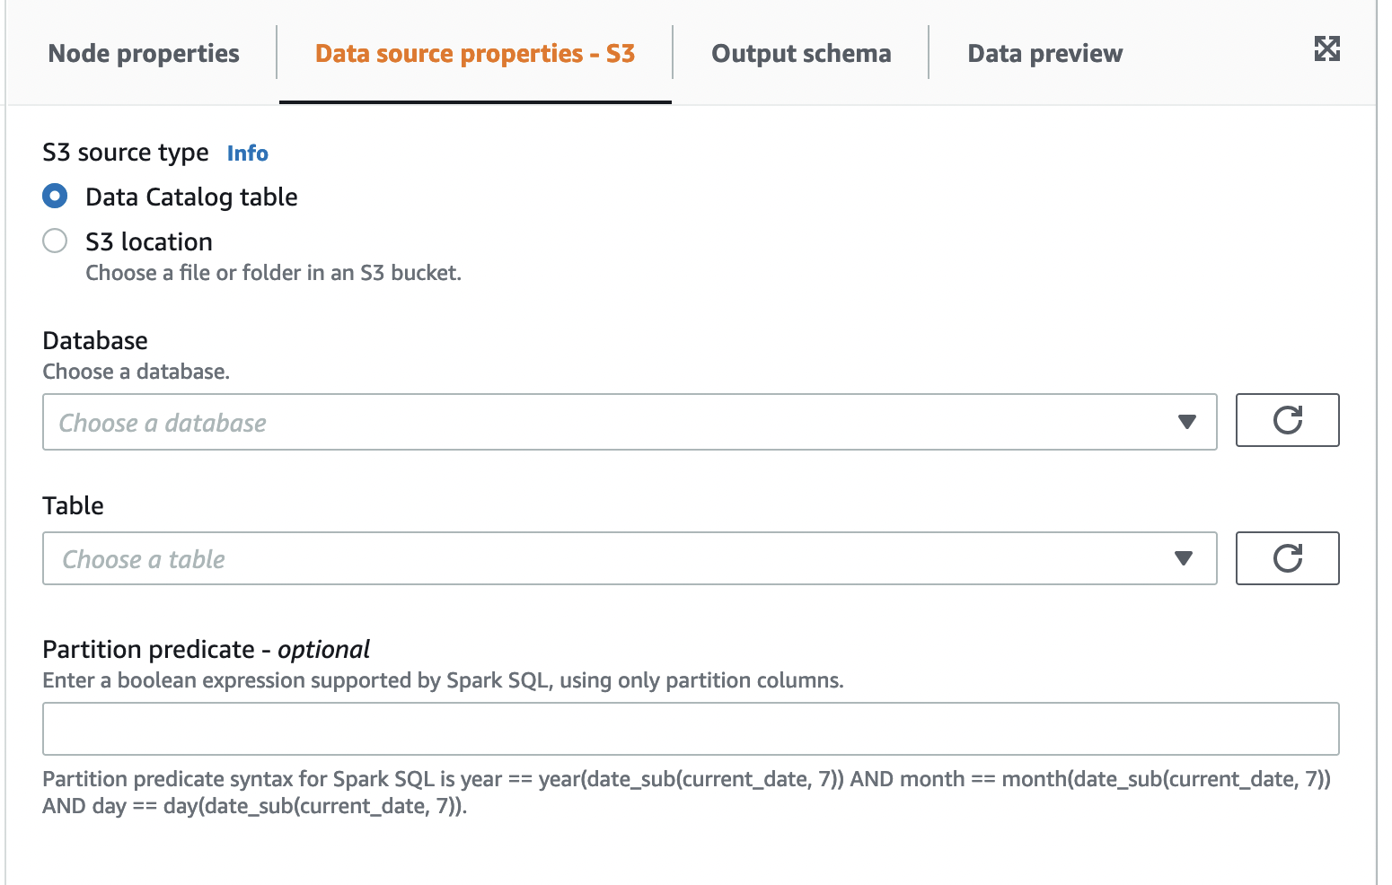Click the Partition predicate syntax help text

click(686, 792)
